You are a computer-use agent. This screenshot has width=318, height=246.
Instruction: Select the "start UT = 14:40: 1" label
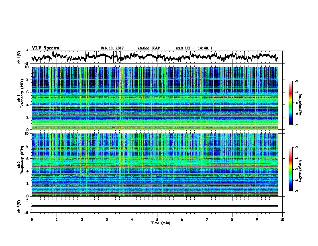[x=194, y=48]
